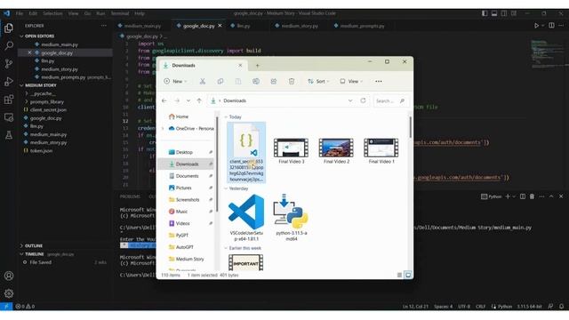Click the Paste icon in File Explorer toolbar
569x320 pixels.
click(x=238, y=81)
